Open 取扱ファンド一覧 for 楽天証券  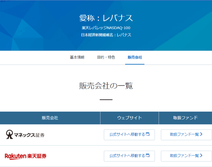186,156
